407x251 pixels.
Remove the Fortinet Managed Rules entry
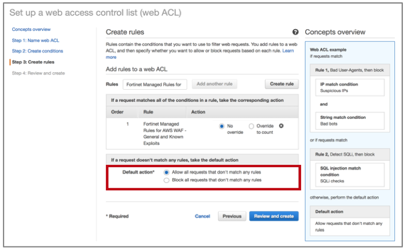coord(281,126)
